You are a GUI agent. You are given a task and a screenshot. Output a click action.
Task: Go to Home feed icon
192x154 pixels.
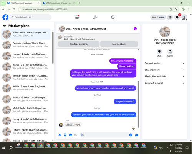pyautogui.click(x=77, y=17)
